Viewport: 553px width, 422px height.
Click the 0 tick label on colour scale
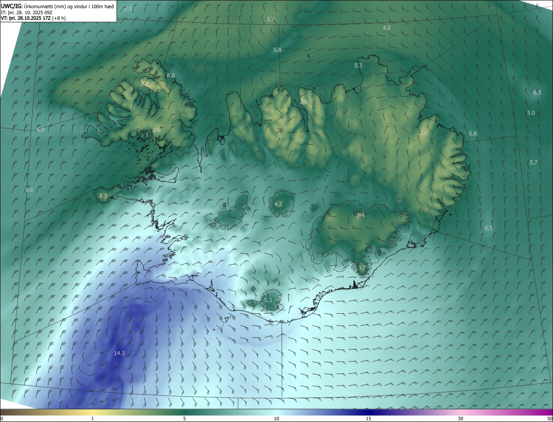pos(2,419)
